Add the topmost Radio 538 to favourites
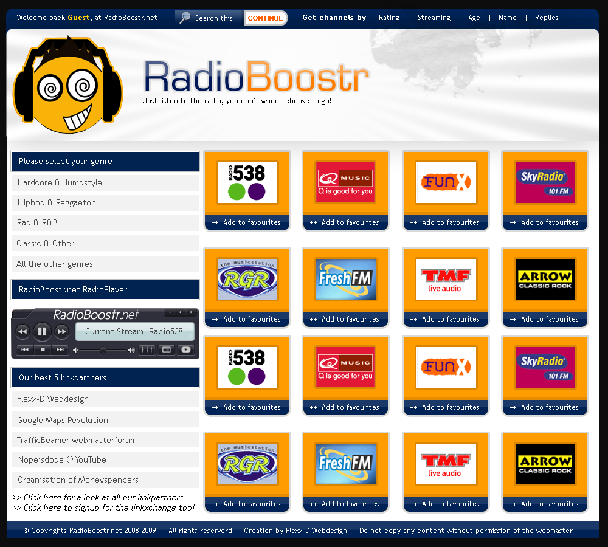 pos(247,222)
